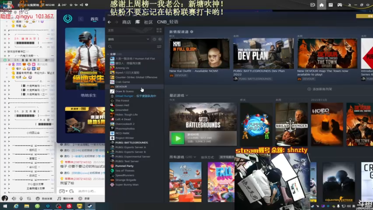The width and height of the screenshot is (373, 210).
Task: Open HOBO recent game cover
Action: (327, 124)
